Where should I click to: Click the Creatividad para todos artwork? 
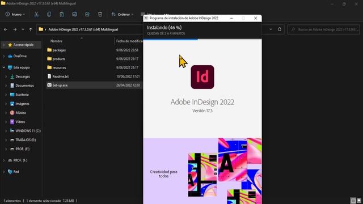click(x=225, y=171)
